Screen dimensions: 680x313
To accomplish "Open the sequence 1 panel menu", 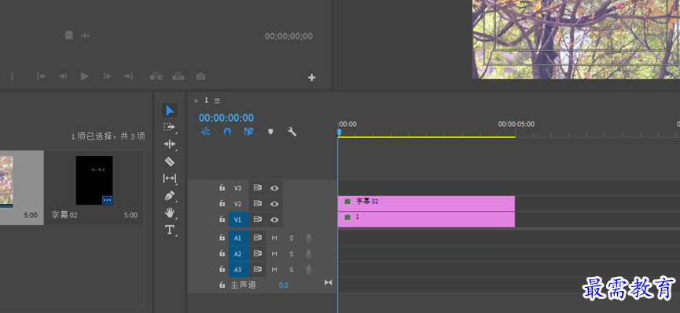I will [x=217, y=101].
